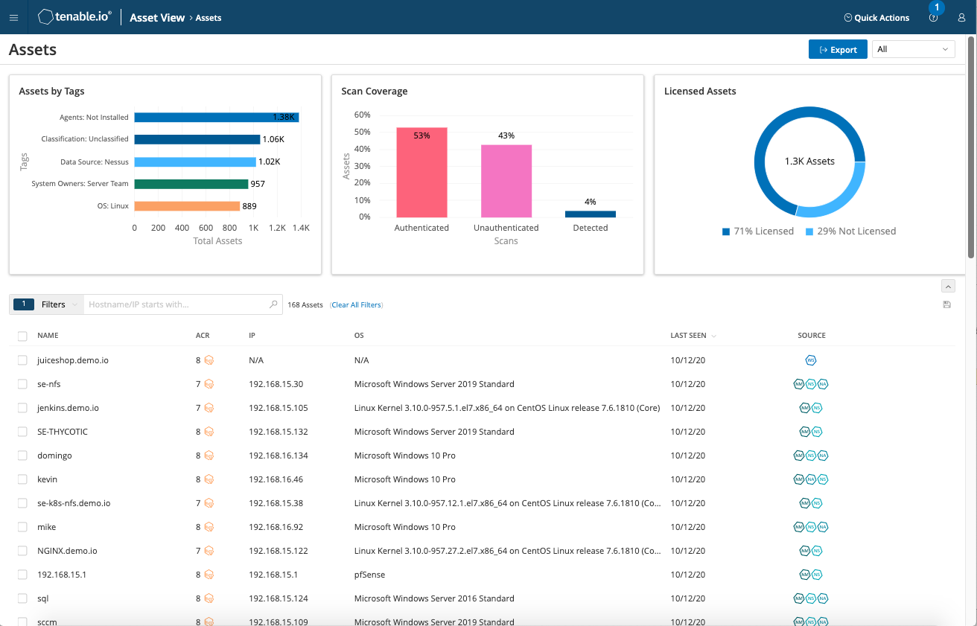Collapse the dashboard widgets with chevron

coord(948,286)
